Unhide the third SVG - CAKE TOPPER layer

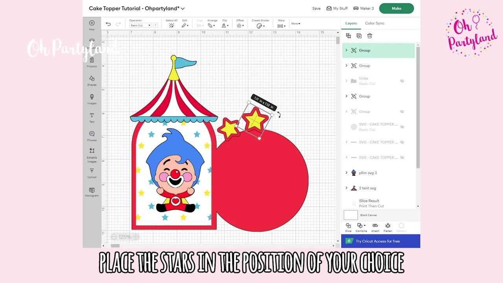(402, 158)
